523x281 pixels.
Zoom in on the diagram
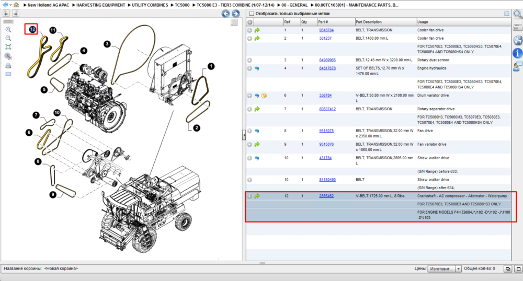click(8, 30)
